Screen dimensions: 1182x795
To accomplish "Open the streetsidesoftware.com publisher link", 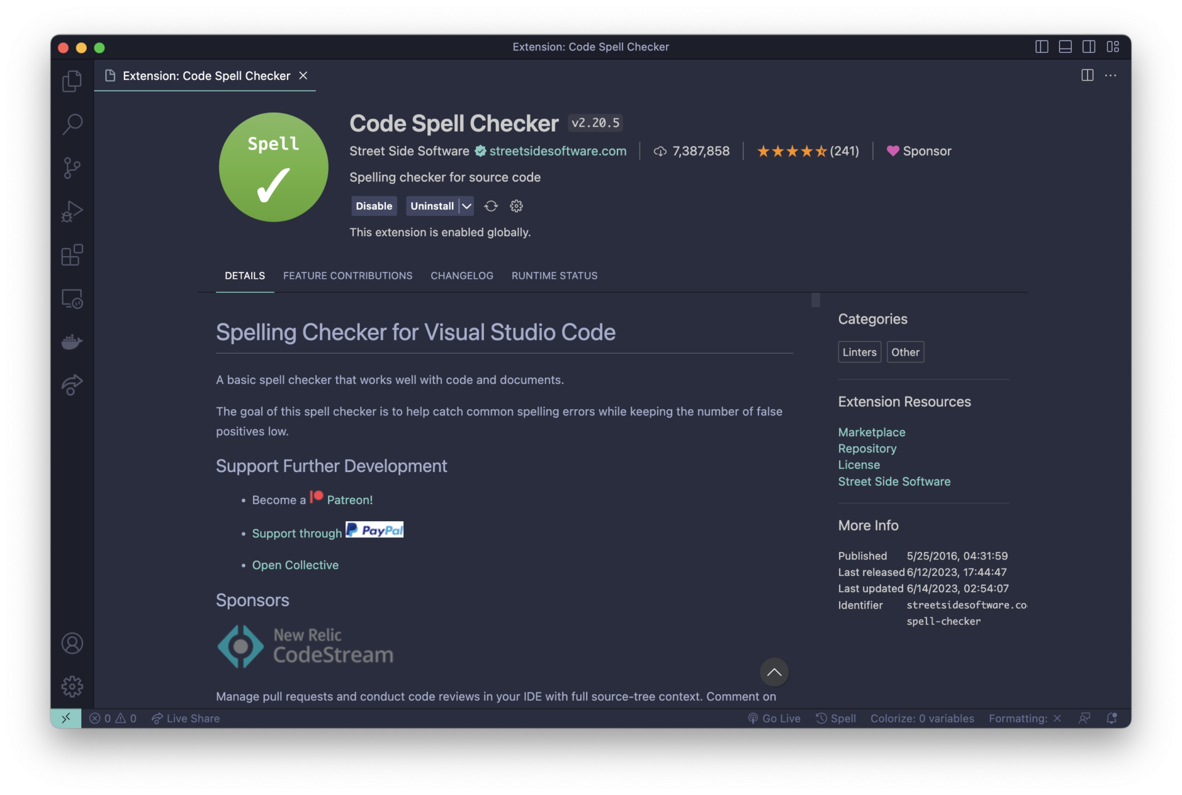I will pyautogui.click(x=558, y=151).
